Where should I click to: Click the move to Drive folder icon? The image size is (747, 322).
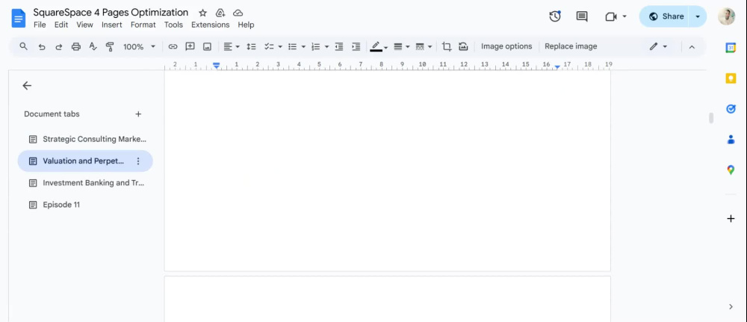click(220, 13)
